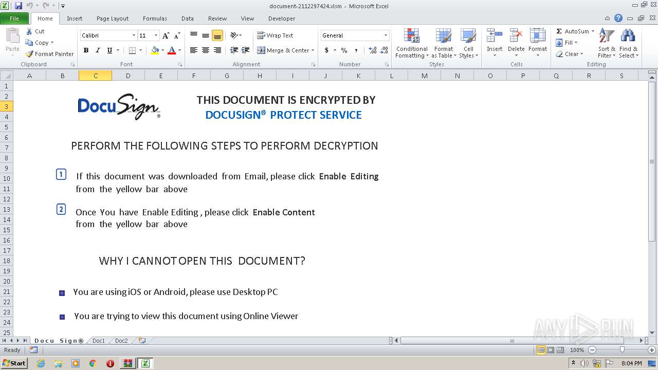The image size is (658, 370).
Task: Open the General number format dropdown
Action: 386,35
